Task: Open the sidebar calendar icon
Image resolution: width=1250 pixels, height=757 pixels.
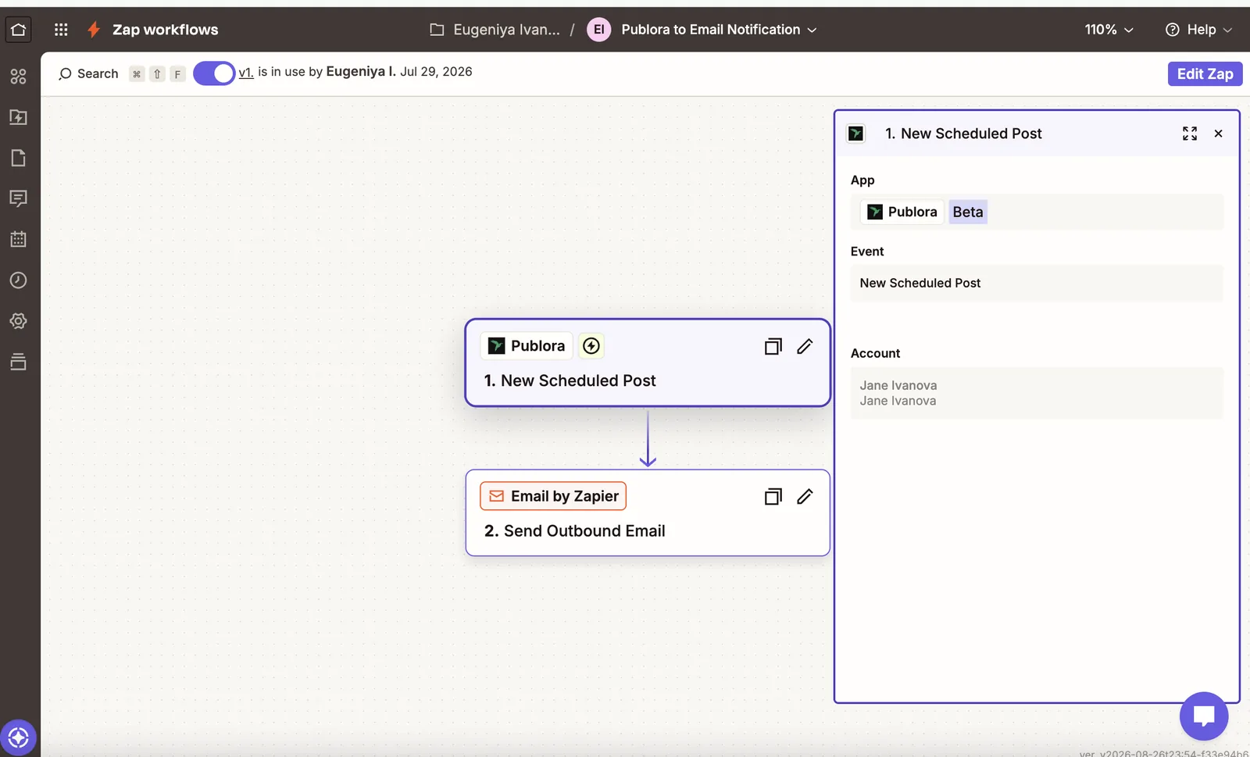Action: pos(18,239)
